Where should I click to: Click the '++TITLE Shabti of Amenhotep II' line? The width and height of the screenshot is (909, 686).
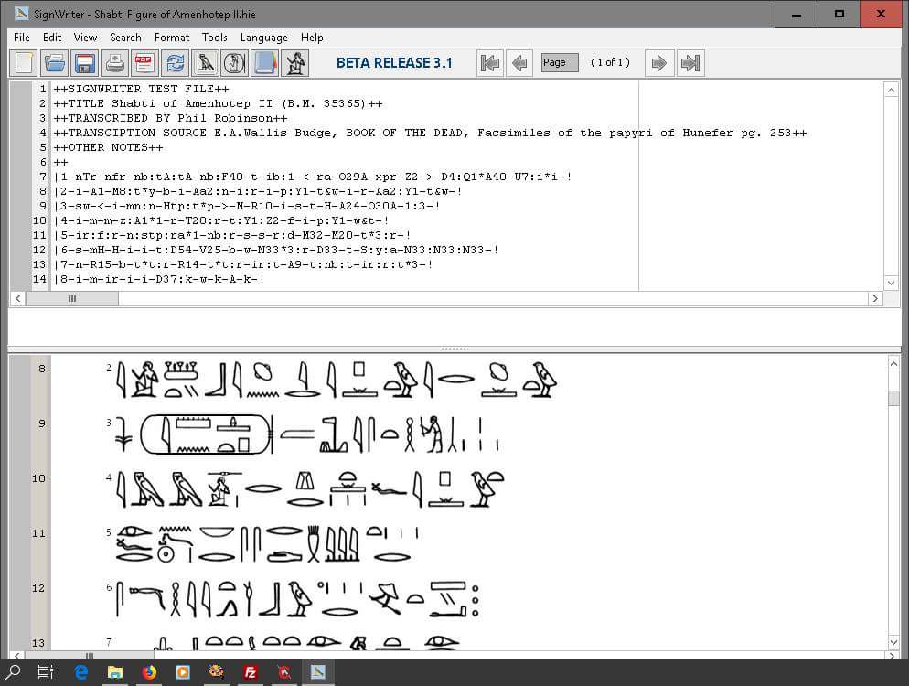(x=218, y=103)
